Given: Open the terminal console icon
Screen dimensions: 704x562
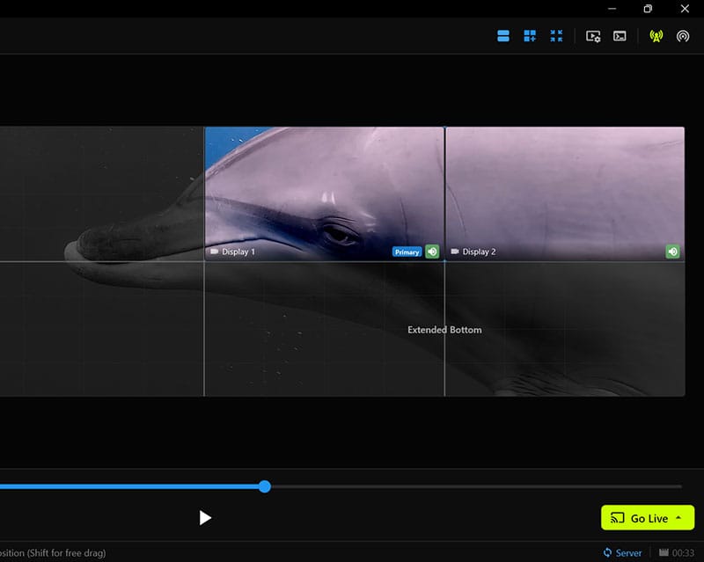Looking at the screenshot, I should [620, 36].
